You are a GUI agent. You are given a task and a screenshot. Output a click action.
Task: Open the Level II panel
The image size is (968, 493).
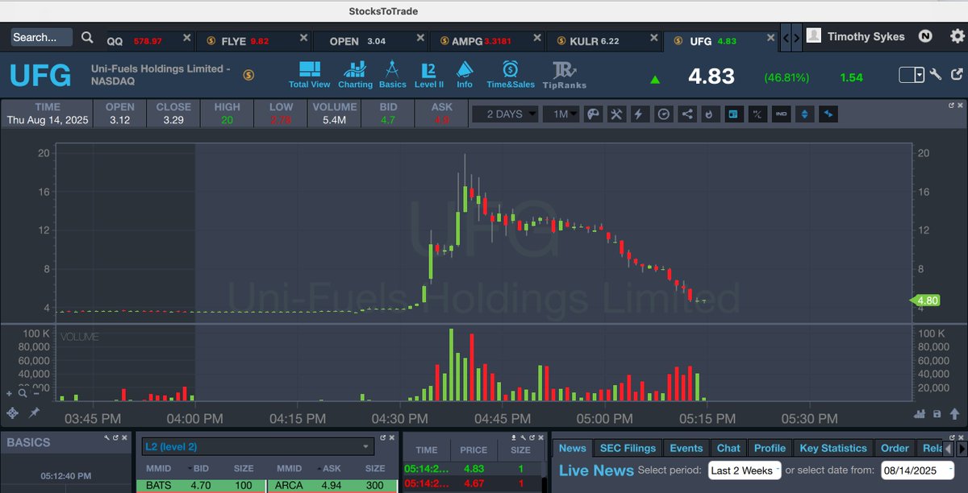pyautogui.click(x=428, y=74)
